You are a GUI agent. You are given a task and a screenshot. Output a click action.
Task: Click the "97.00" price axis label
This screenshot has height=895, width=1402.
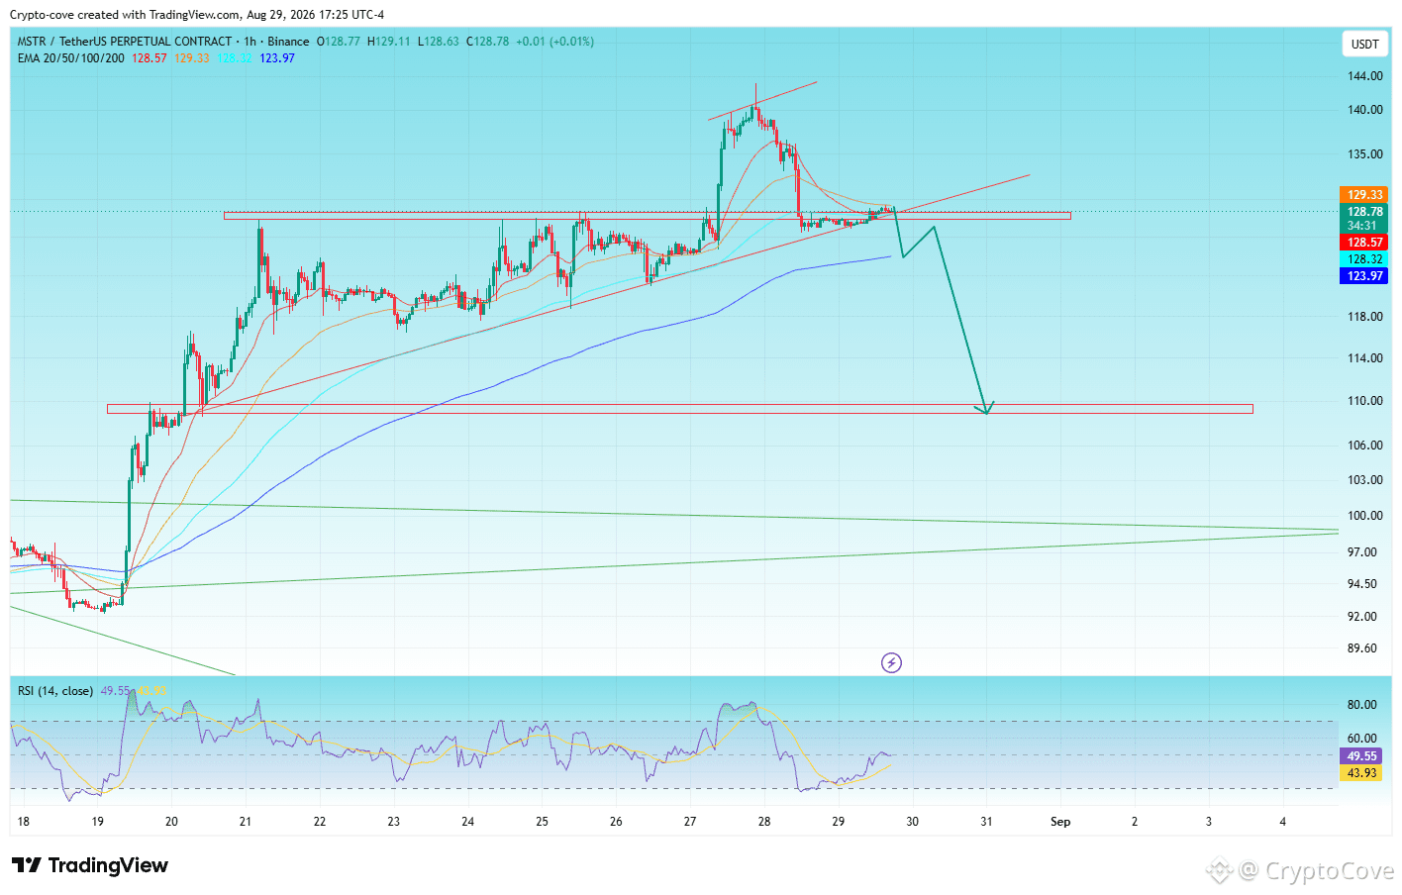point(1362,552)
